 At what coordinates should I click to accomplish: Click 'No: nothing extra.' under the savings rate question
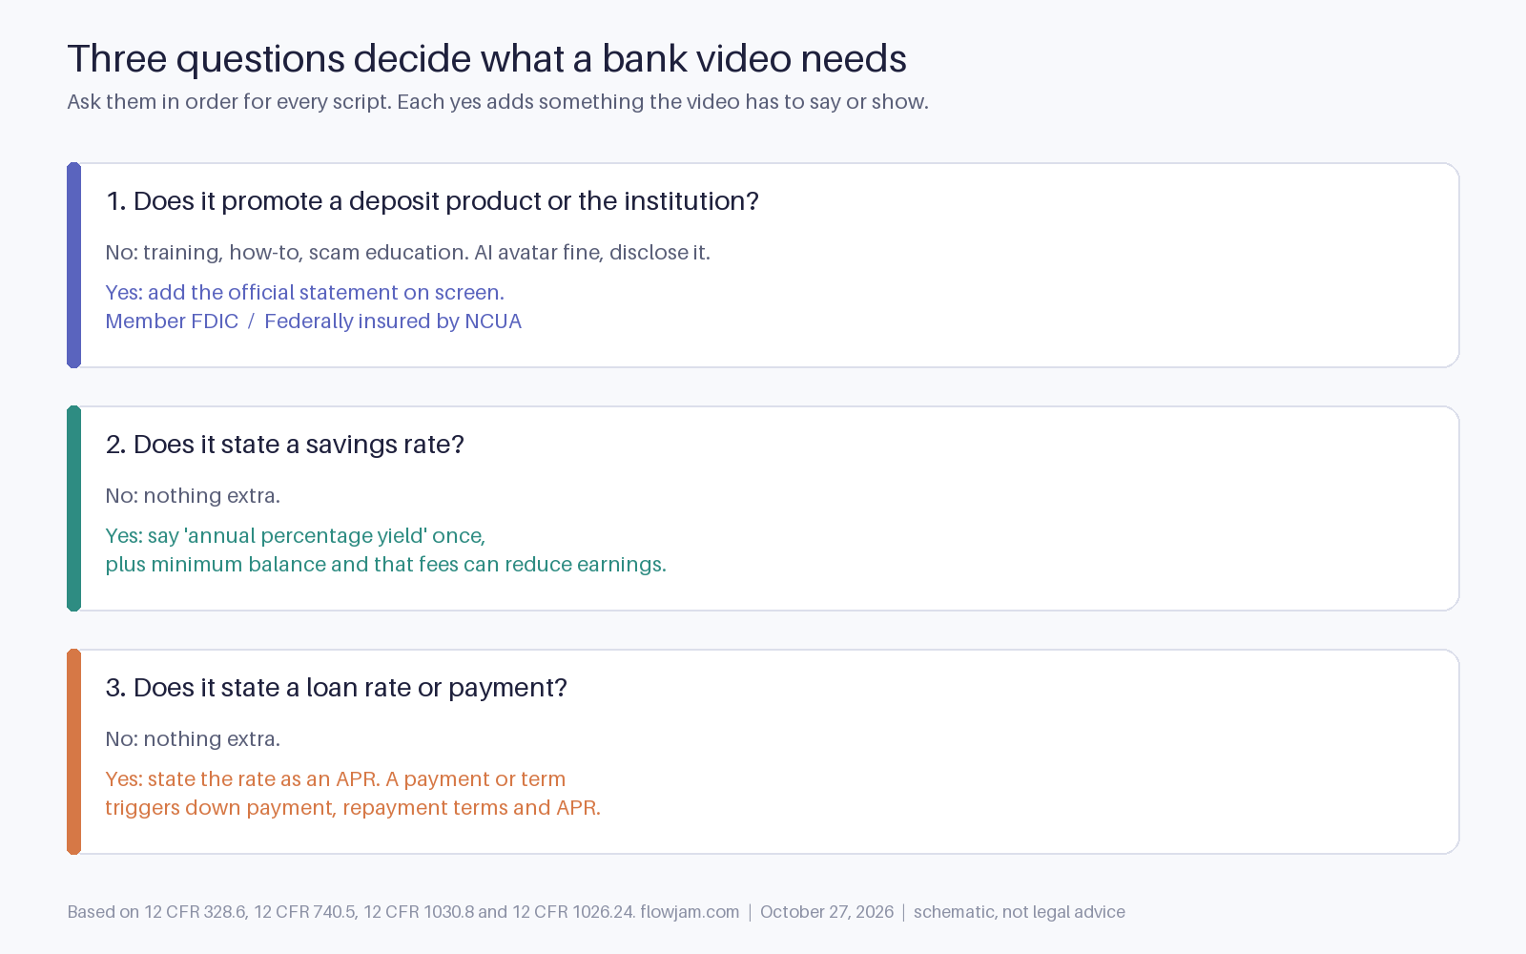click(193, 496)
